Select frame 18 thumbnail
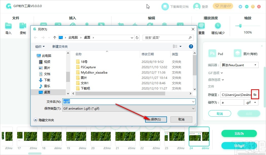The image size is (266, 155). (x=52, y=136)
